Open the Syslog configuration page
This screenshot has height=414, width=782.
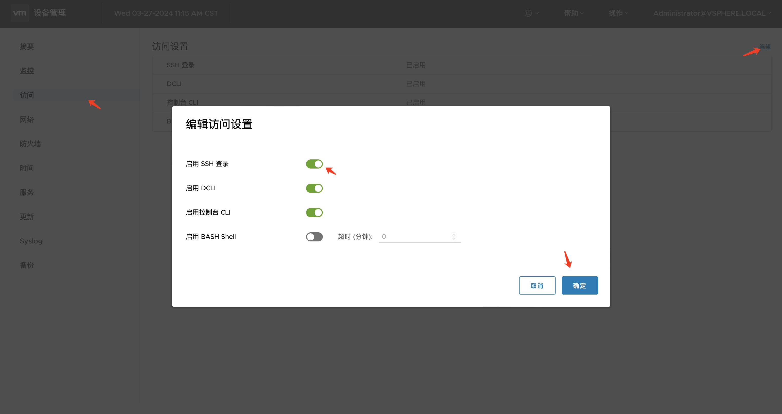click(x=31, y=241)
